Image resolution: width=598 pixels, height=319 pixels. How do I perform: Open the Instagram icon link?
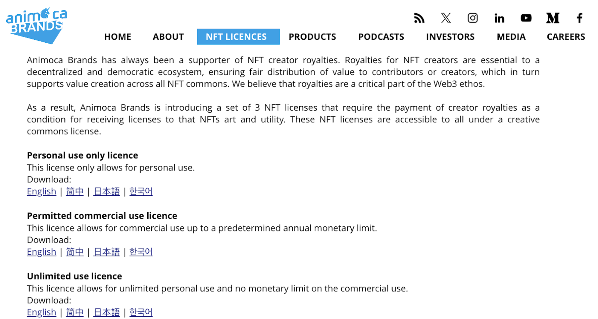click(x=472, y=18)
